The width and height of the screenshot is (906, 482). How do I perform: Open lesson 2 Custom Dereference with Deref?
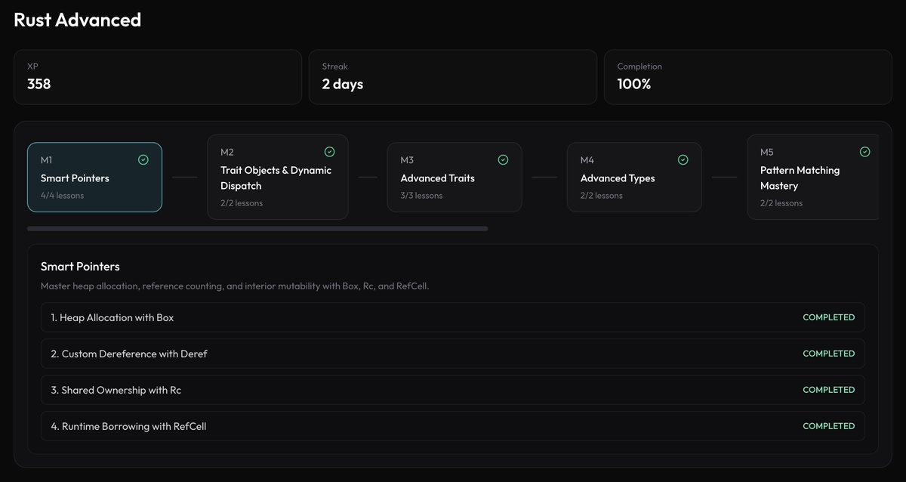click(x=453, y=354)
